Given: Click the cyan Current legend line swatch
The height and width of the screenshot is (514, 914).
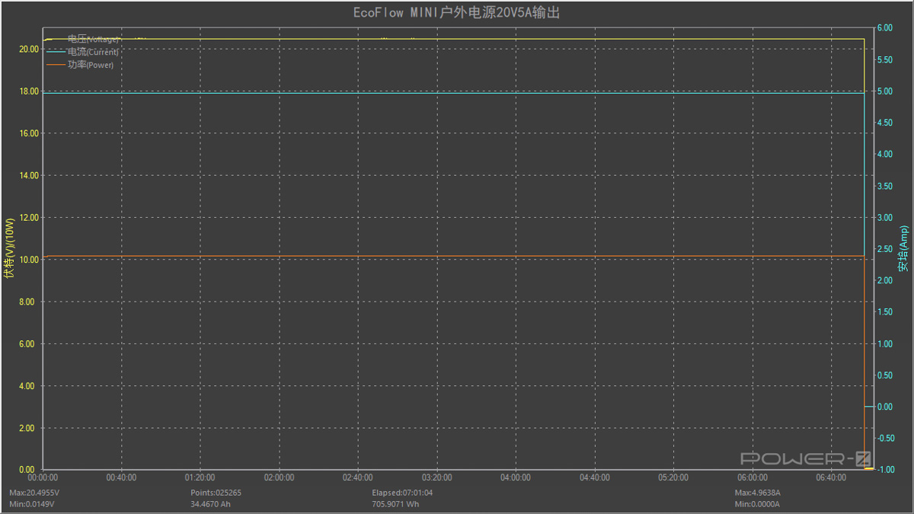Looking at the screenshot, I should pos(56,52).
